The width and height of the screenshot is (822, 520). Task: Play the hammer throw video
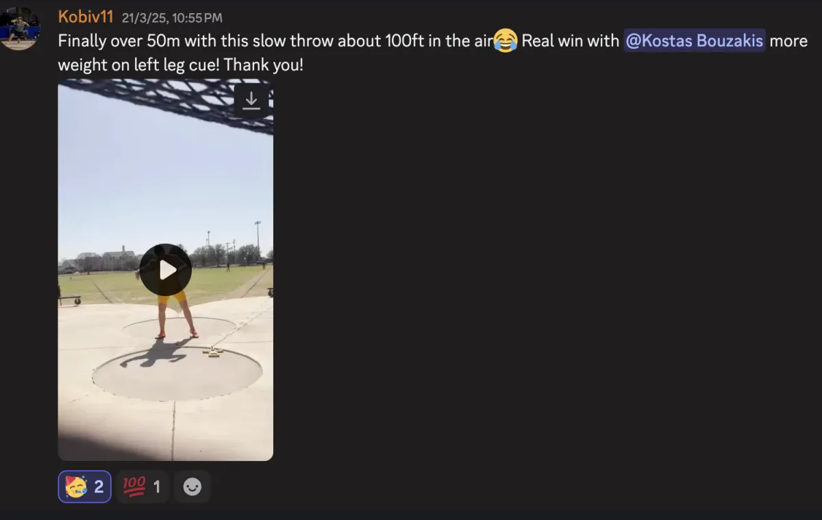pyautogui.click(x=166, y=270)
